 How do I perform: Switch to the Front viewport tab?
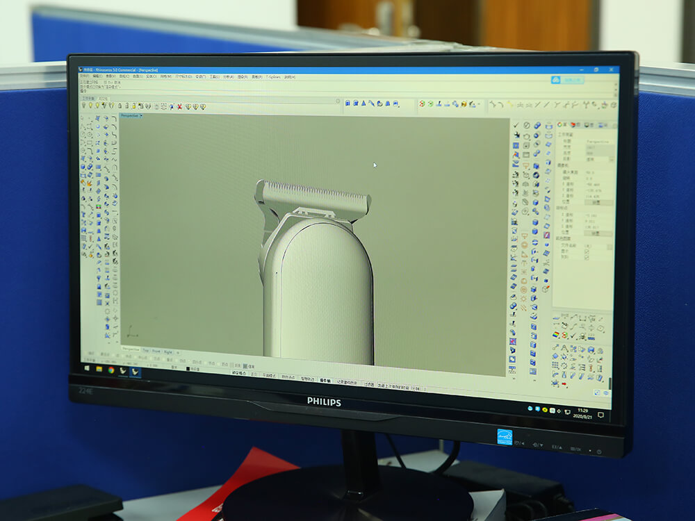tap(156, 352)
